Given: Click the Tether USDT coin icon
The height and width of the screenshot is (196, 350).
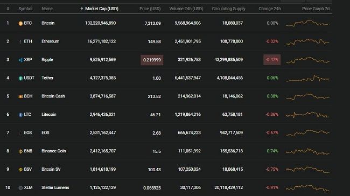Looking at the screenshot, I should (20, 79).
